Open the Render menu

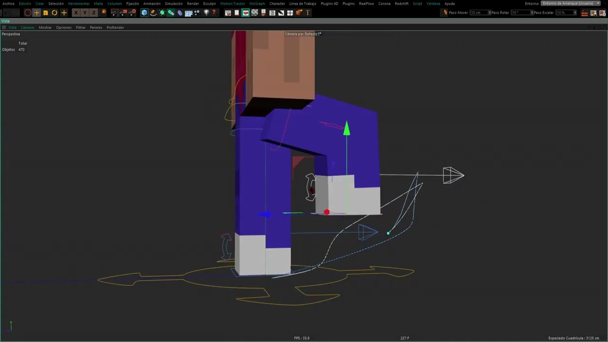coord(193,3)
